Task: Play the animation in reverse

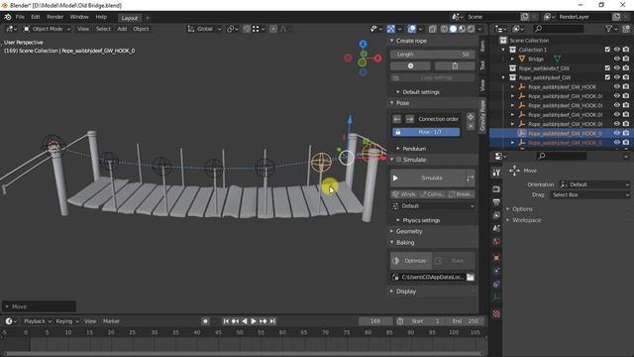Action: [245, 321]
